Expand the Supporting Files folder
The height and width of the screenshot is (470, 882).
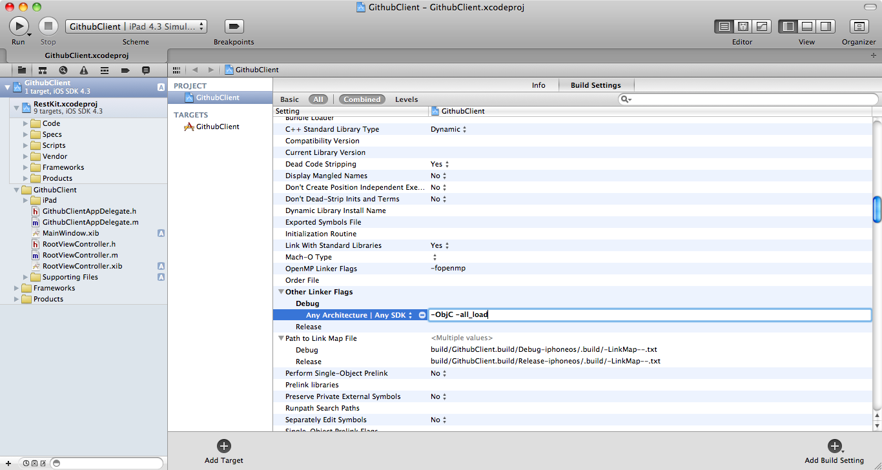[26, 277]
